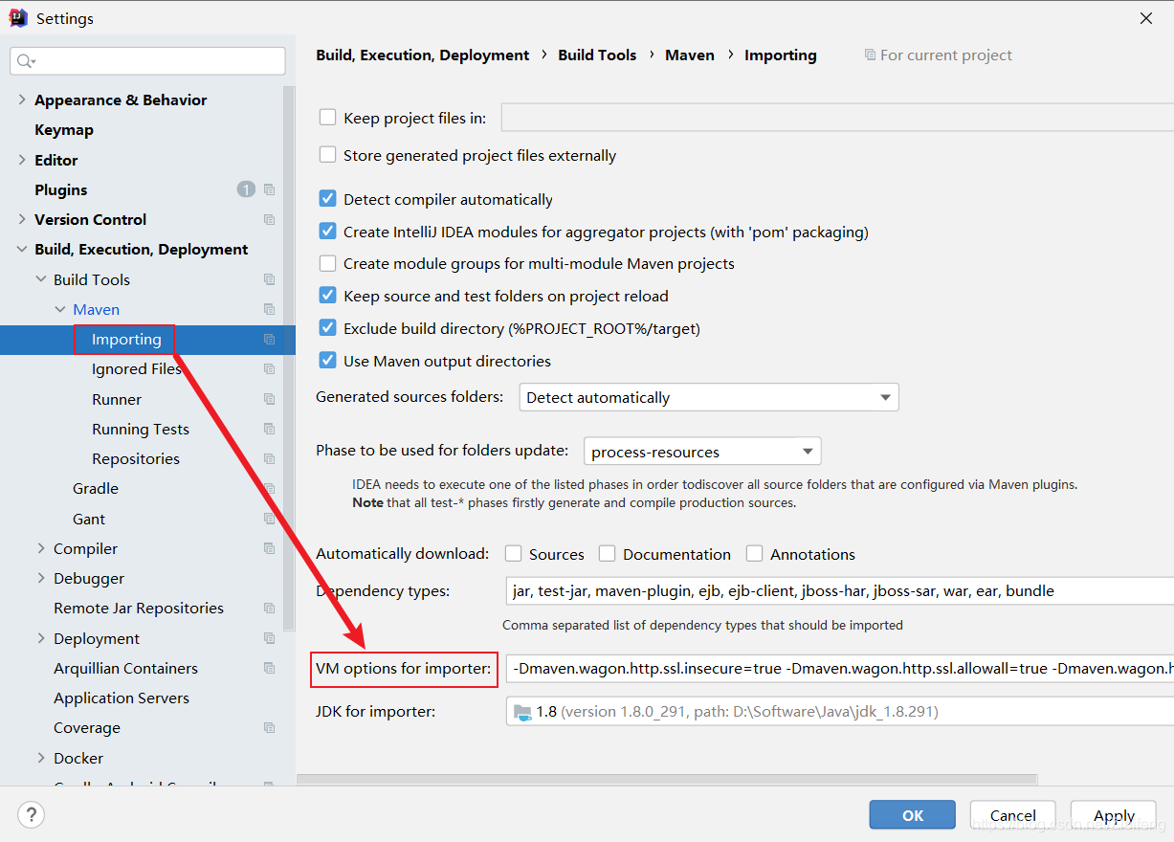Click the settings tree vertical scrollbar
The height and width of the screenshot is (842, 1174).
[x=289, y=359]
